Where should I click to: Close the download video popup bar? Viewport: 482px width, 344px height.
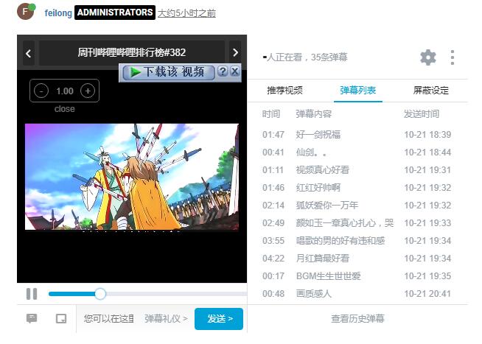[234, 71]
